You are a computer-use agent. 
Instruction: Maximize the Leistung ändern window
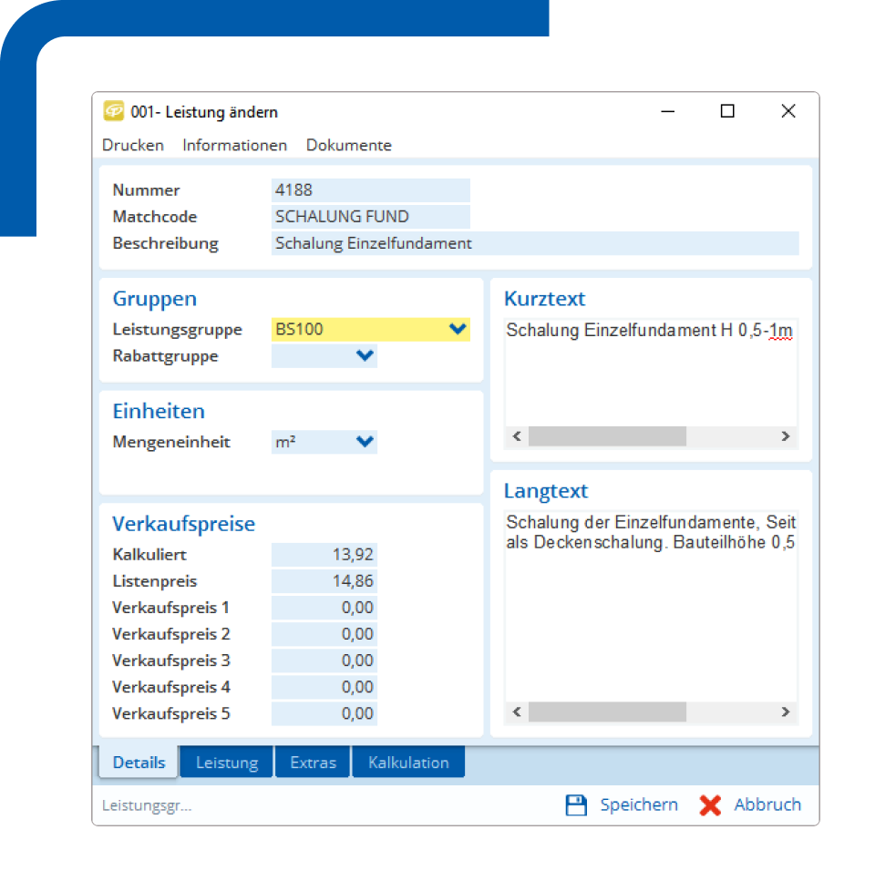coord(727,111)
